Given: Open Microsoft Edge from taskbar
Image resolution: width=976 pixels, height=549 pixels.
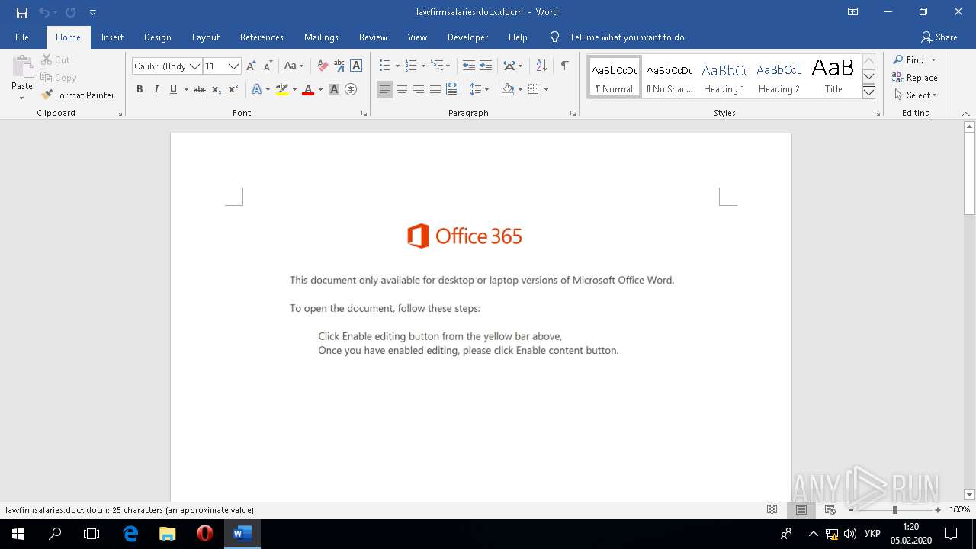Looking at the screenshot, I should pyautogui.click(x=131, y=534).
